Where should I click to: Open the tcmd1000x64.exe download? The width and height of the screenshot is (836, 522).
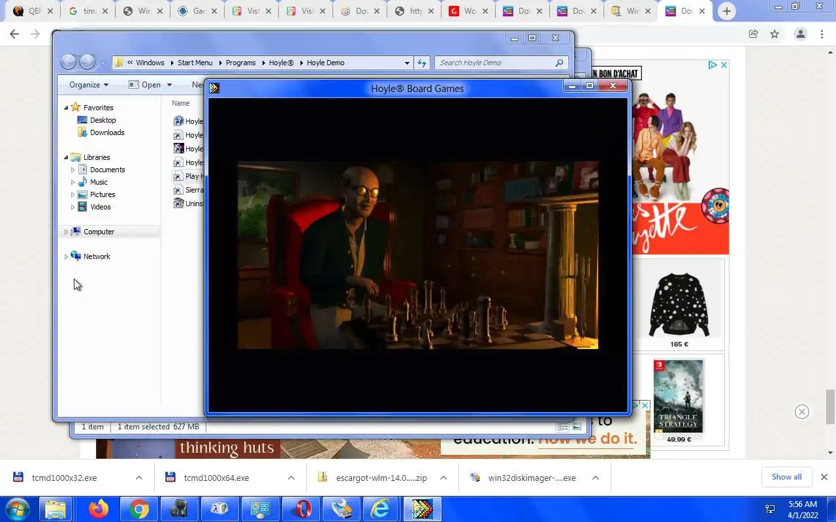point(216,478)
